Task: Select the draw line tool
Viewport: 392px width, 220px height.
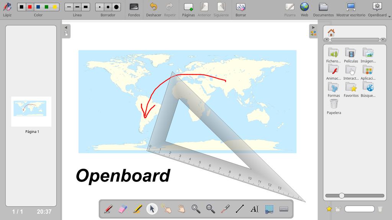Action: (x=240, y=209)
